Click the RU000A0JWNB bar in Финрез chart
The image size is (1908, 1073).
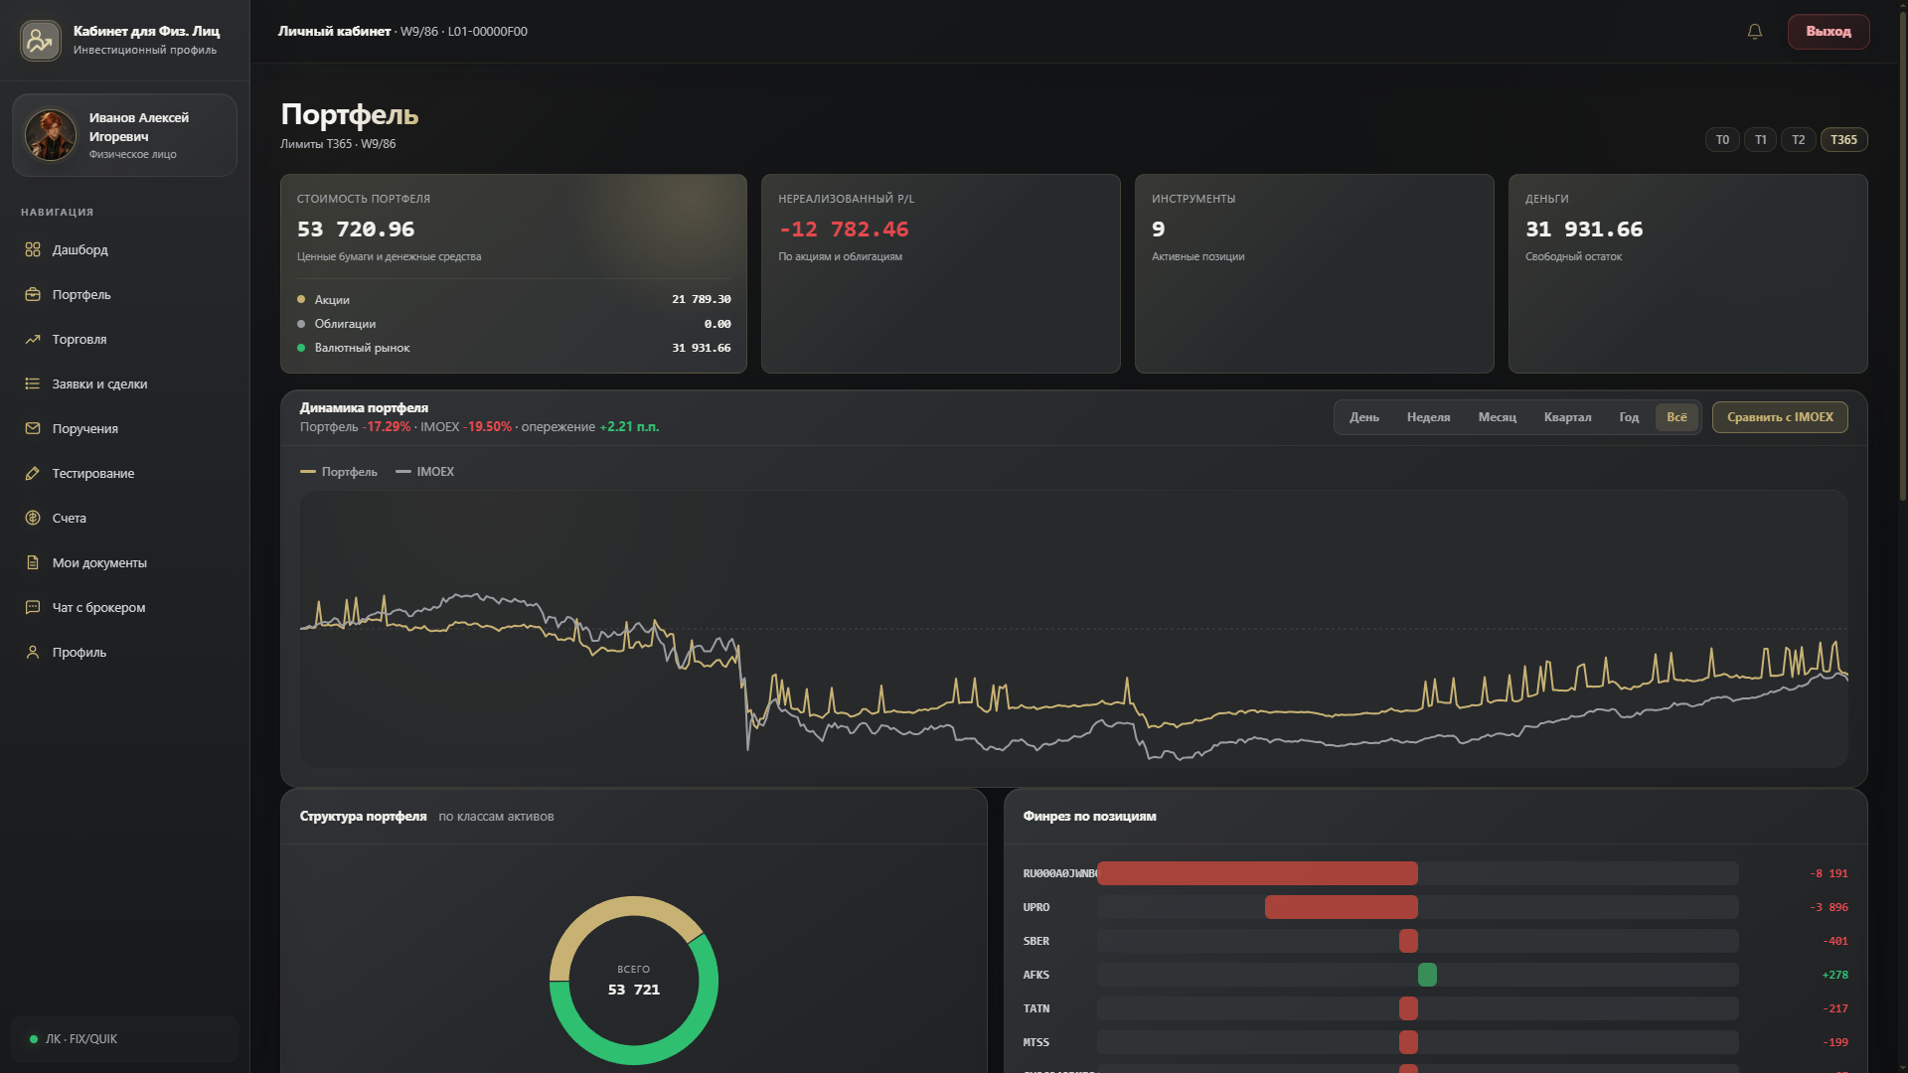click(x=1257, y=873)
